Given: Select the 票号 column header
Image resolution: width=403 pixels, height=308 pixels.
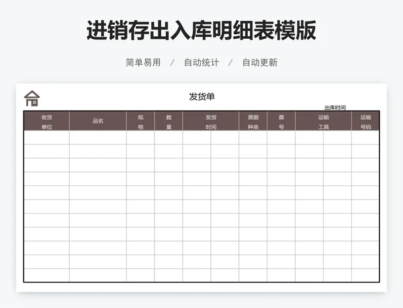Looking at the screenshot, I should coord(281,121).
